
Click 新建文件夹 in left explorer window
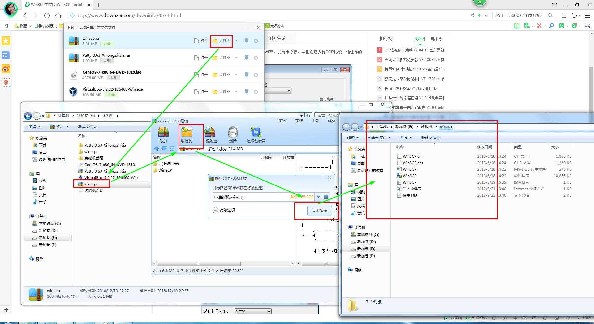pos(88,126)
